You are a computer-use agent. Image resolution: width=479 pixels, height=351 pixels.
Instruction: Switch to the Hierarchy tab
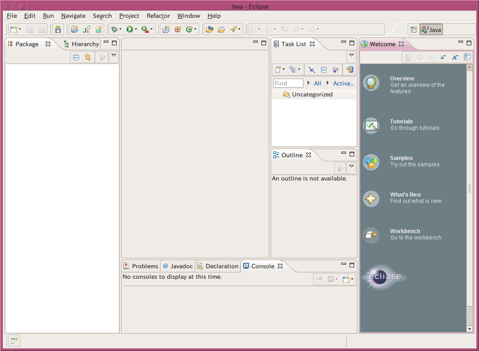point(81,44)
